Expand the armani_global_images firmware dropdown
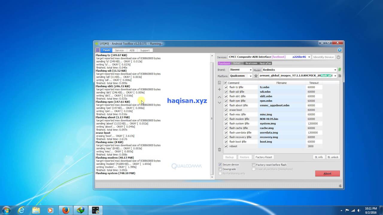Image resolution: width=383 pixels, height=215 pixels. pos(335,76)
